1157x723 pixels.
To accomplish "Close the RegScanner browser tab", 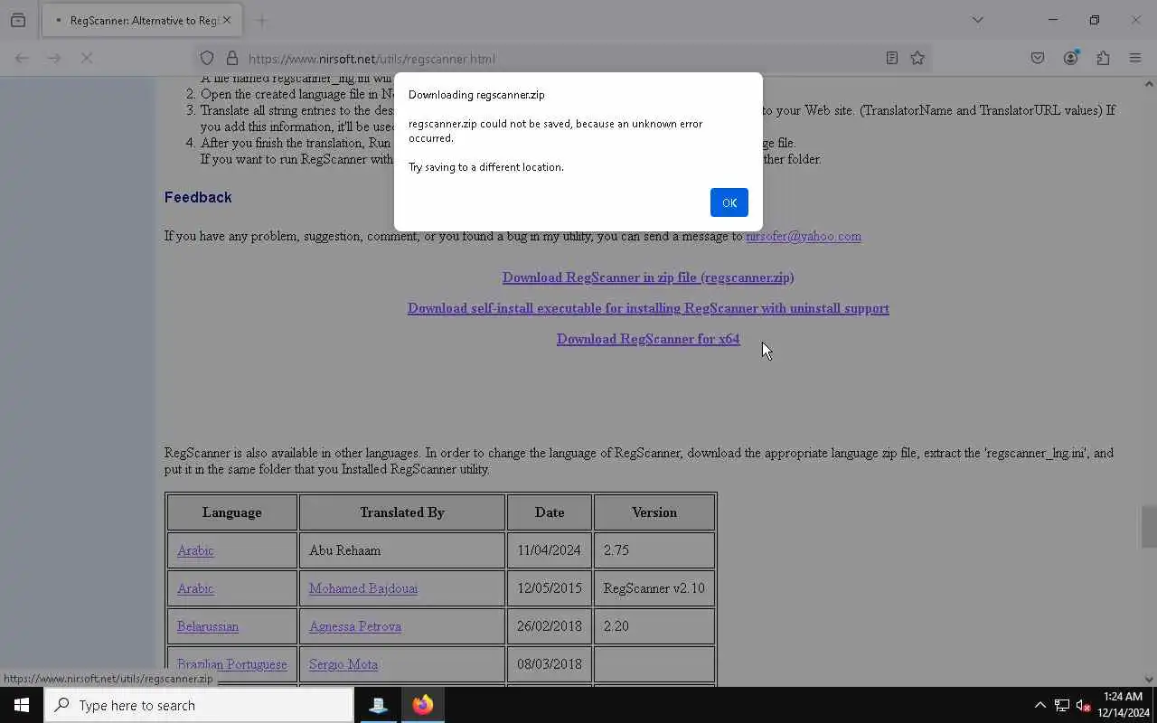I will 227,20.
